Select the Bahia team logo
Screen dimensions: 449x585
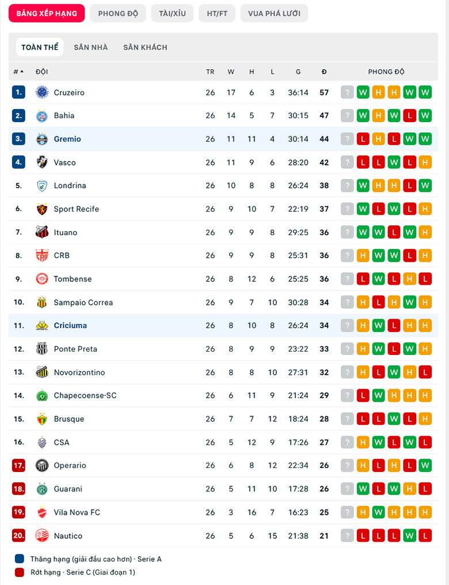pyautogui.click(x=41, y=115)
